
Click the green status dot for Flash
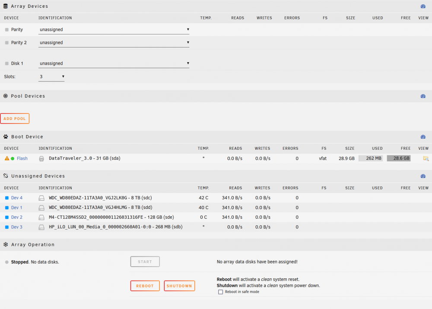coord(13,158)
